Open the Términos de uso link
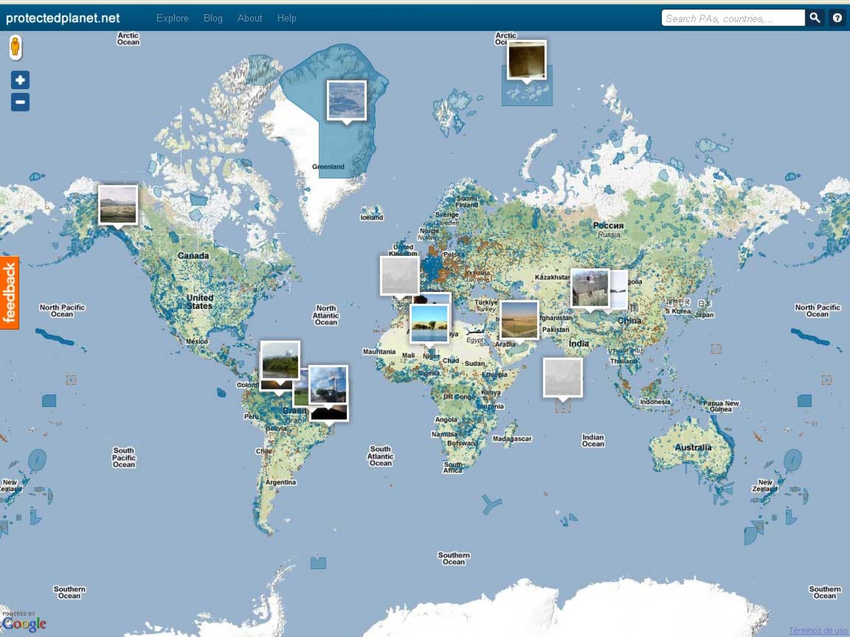The width and height of the screenshot is (850, 637). 818,630
